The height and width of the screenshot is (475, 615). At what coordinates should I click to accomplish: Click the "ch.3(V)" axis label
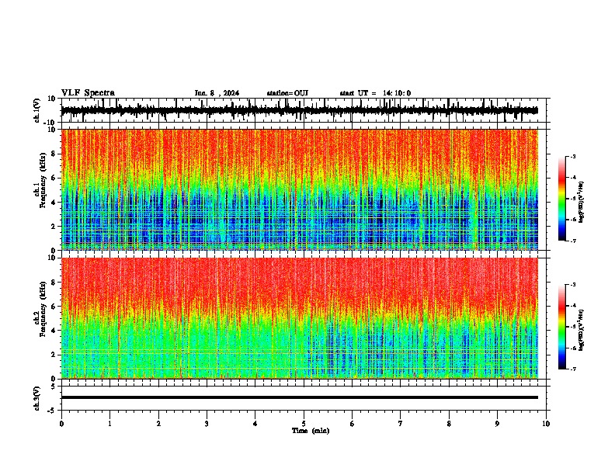(36, 399)
